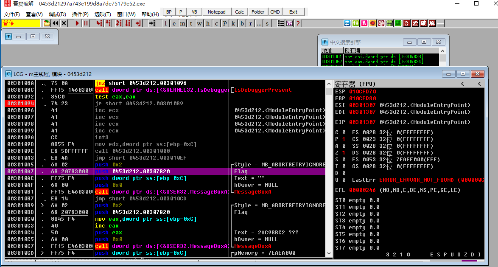Switch register view with the left arrow
The image size is (498, 267).
(462, 84)
